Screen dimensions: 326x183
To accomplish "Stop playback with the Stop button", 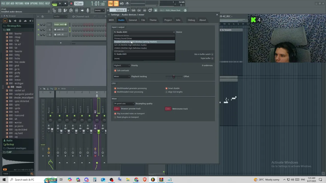I will [65, 4].
